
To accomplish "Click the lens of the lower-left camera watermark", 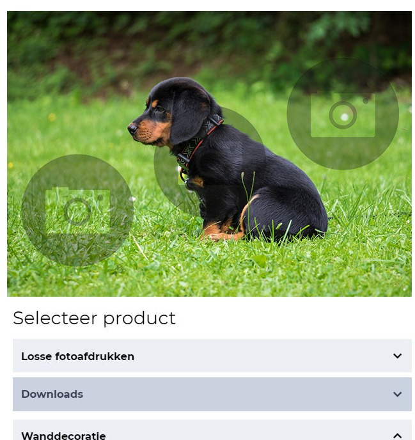I will 77,212.
